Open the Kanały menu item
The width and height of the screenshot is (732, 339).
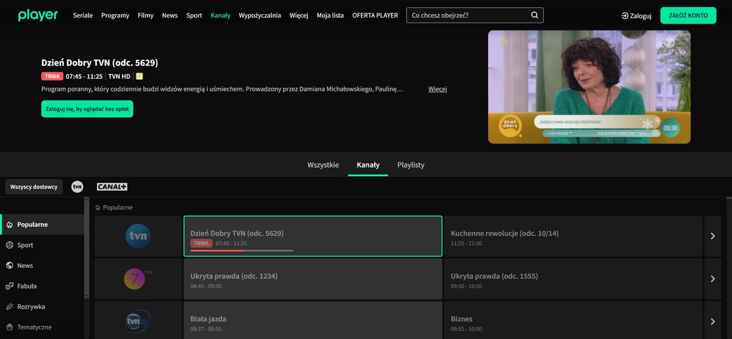coord(221,15)
